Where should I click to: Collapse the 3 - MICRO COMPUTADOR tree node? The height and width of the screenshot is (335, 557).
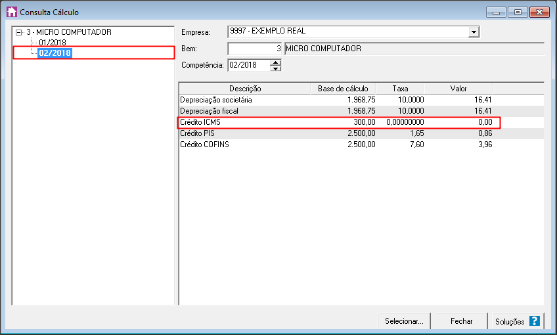[19, 32]
